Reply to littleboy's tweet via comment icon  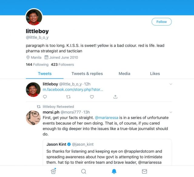click(x=45, y=97)
